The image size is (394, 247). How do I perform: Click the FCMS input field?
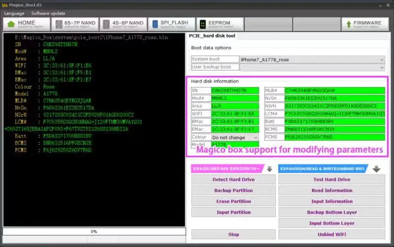pos(334,137)
